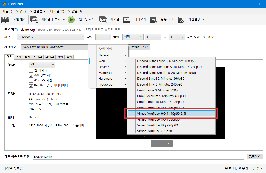The image size is (266, 173).
Task: Click the 활동 로그 toolbar label
Action: point(167,19)
